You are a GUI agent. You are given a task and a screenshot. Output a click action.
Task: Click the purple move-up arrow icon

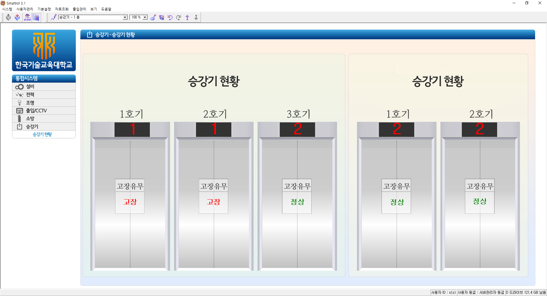click(187, 17)
